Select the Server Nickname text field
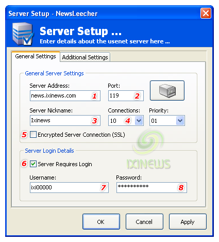 65,120
